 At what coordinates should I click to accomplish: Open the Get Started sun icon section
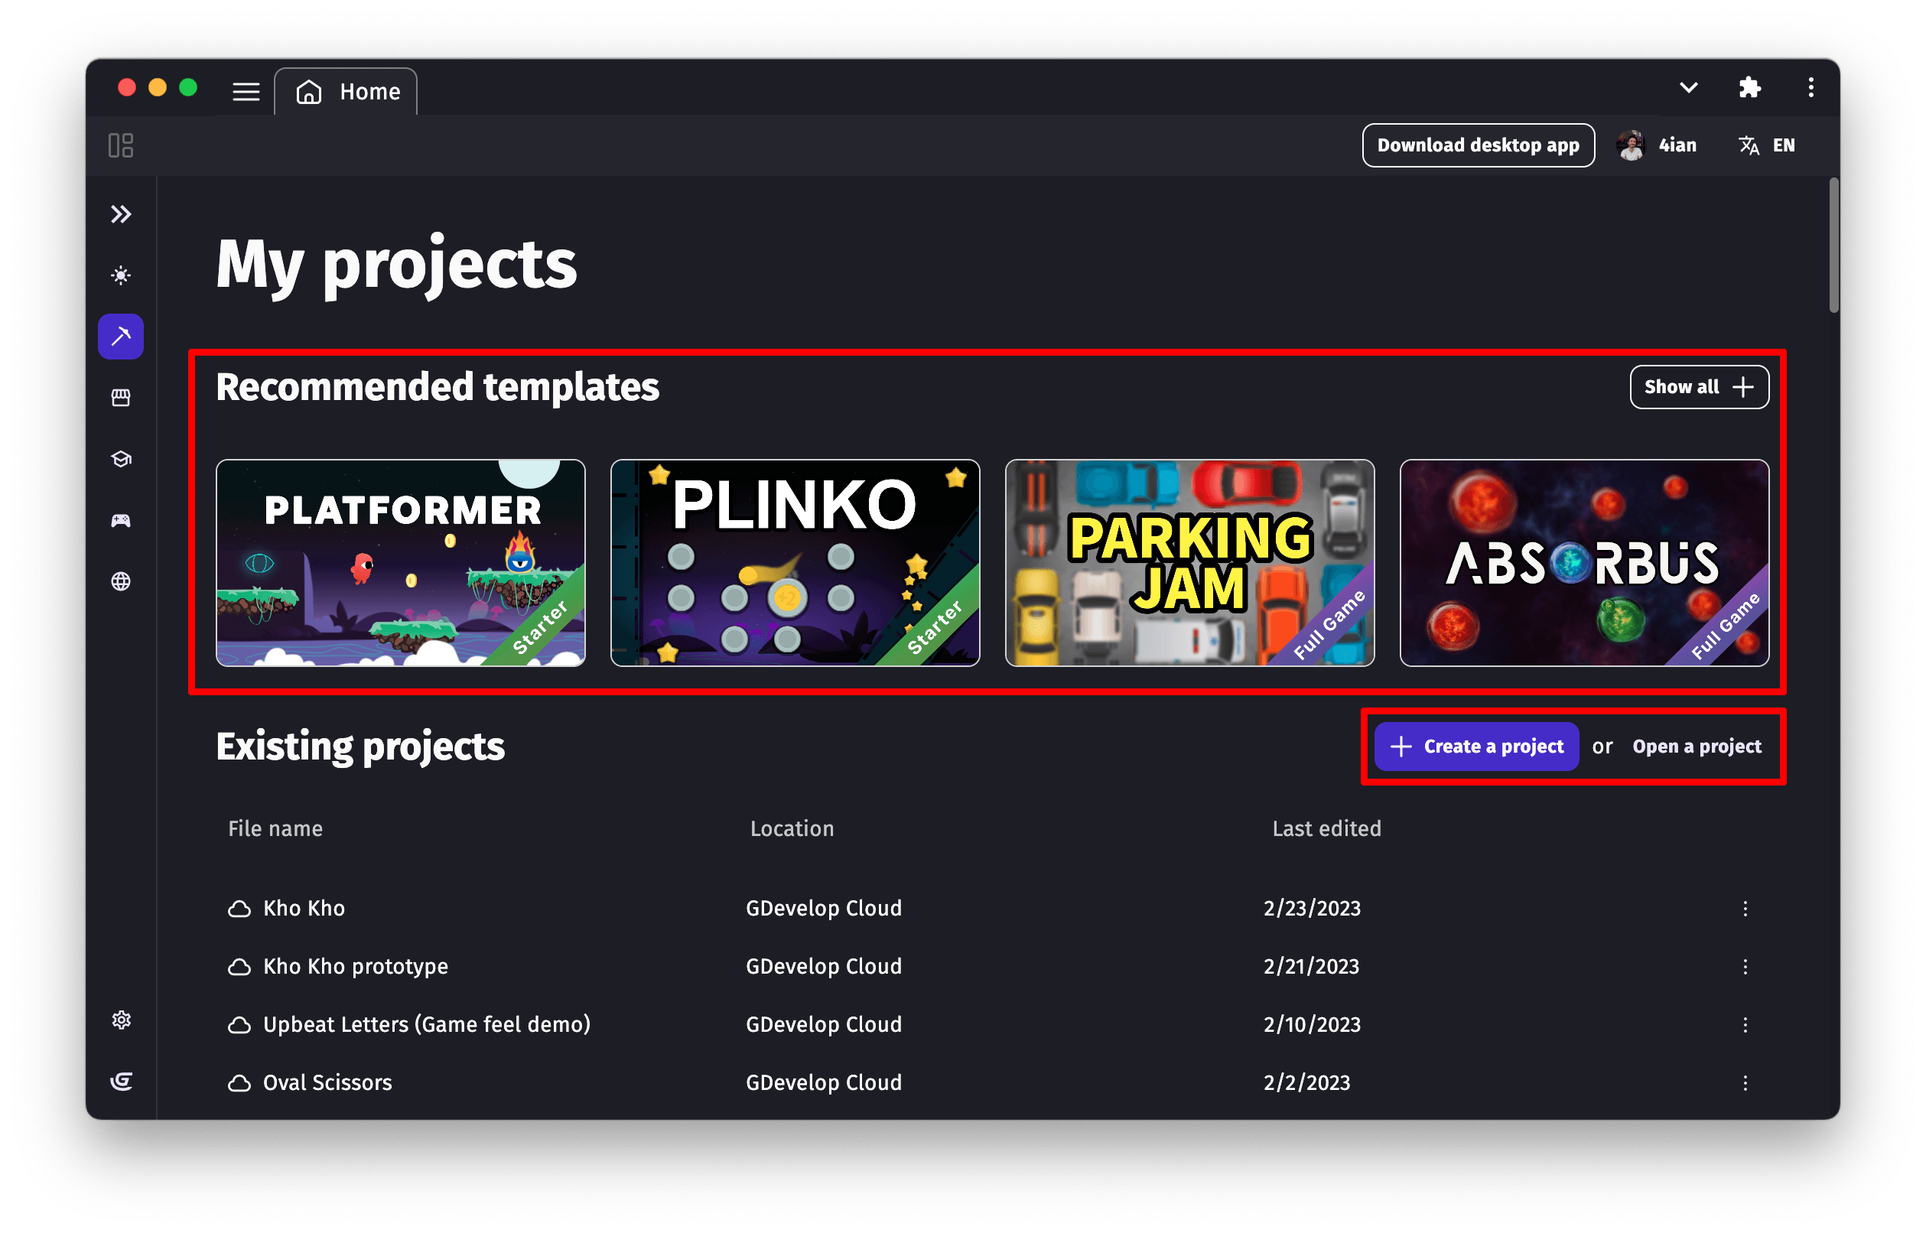tap(121, 275)
